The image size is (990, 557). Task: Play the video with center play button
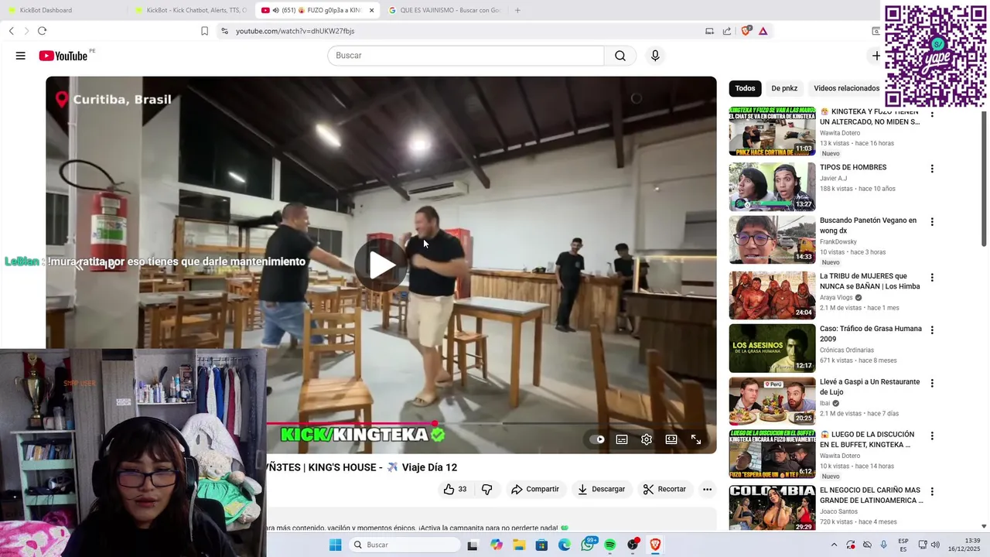(381, 265)
